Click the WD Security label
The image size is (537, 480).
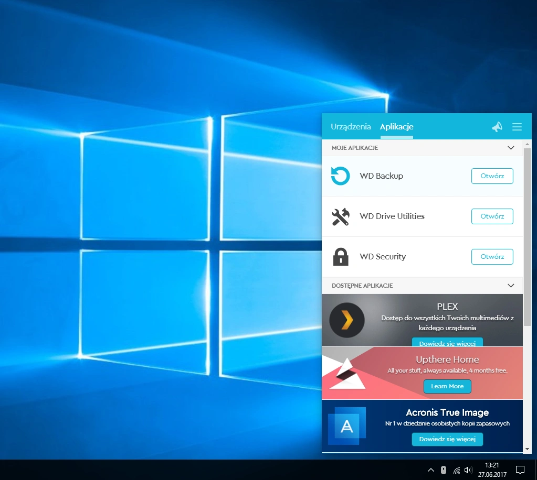pyautogui.click(x=383, y=256)
